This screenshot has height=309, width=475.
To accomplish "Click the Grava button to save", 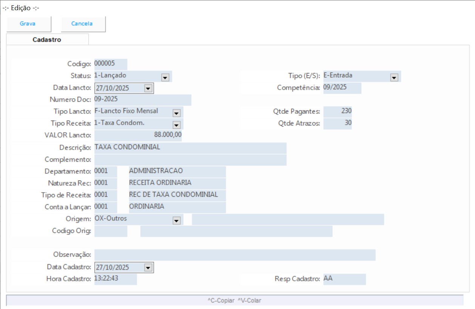I will click(x=28, y=24).
